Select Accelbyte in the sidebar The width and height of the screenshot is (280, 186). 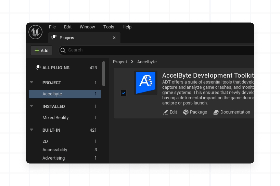pyautogui.click(x=65, y=94)
